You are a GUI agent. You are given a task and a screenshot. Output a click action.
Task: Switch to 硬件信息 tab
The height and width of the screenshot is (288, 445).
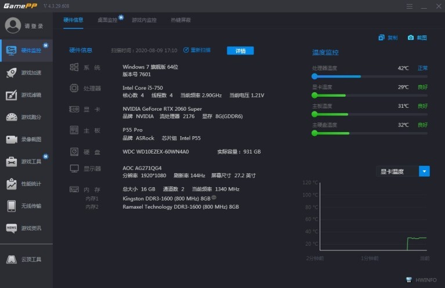pyautogui.click(x=73, y=20)
